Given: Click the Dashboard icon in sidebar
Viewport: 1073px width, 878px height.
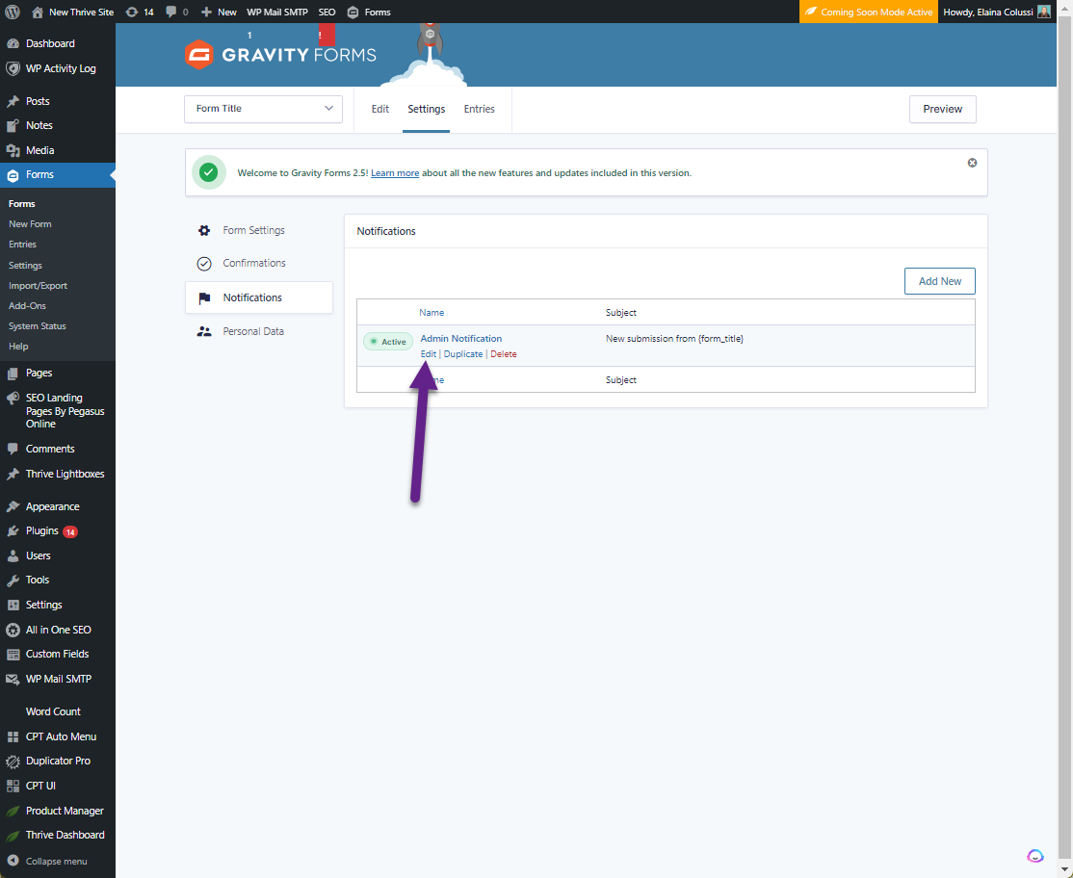Looking at the screenshot, I should click(13, 43).
